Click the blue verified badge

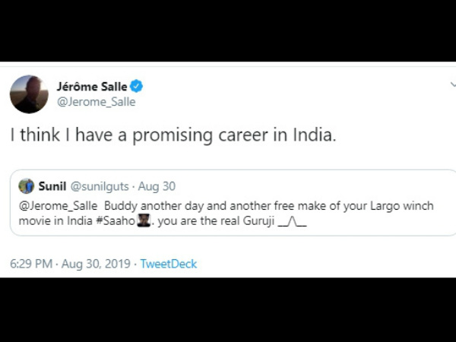(x=136, y=87)
